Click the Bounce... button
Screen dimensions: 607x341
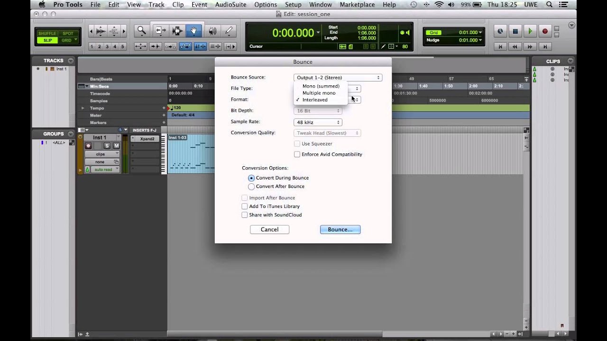point(340,230)
